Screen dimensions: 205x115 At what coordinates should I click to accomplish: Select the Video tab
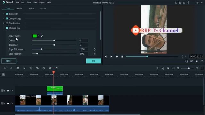8,8
